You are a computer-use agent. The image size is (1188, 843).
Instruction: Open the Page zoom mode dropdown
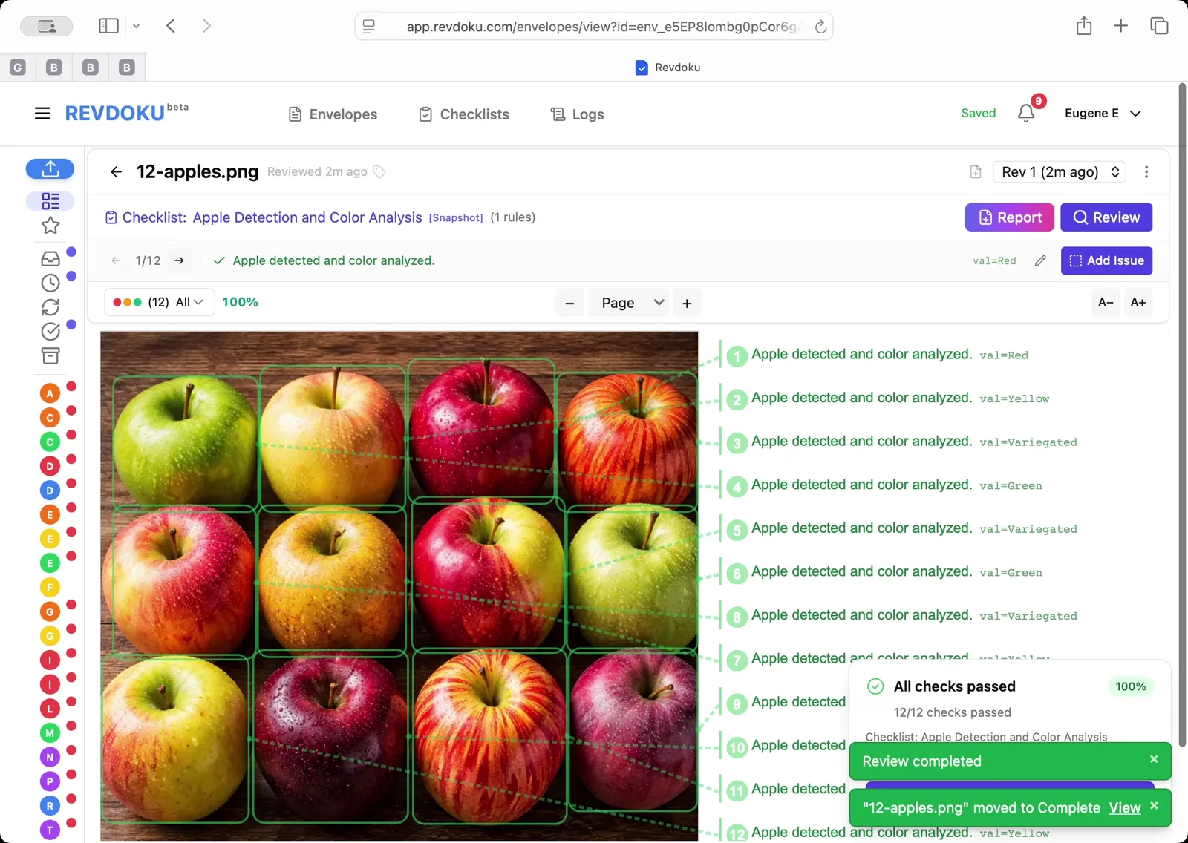628,302
